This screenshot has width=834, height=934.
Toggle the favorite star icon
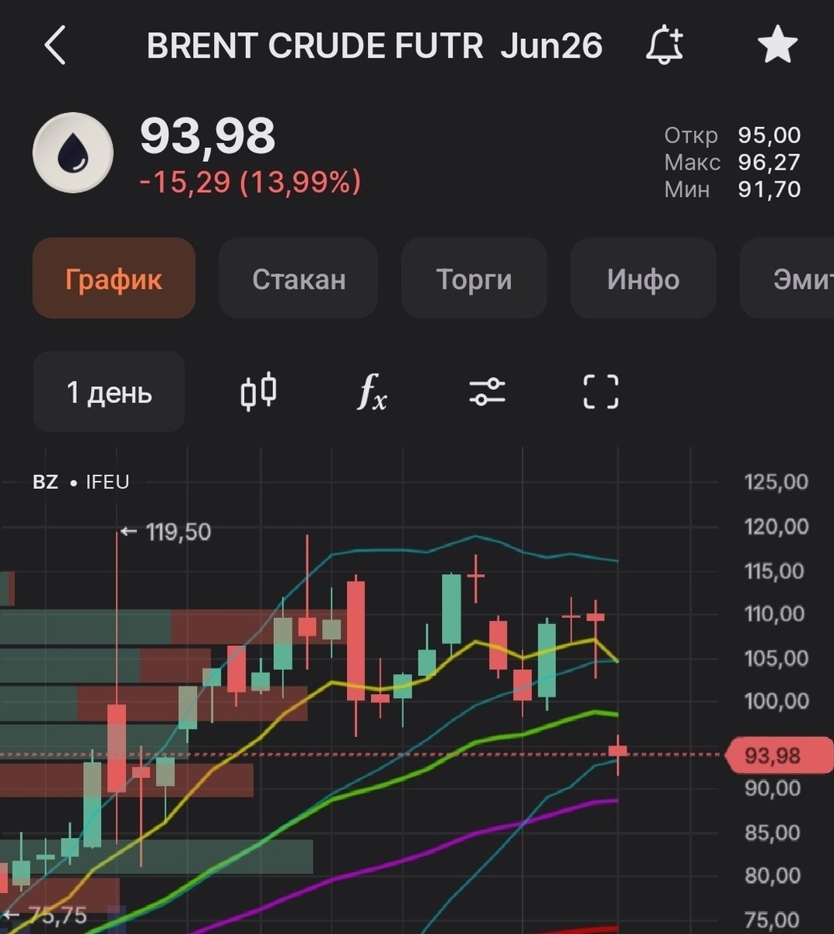point(777,45)
